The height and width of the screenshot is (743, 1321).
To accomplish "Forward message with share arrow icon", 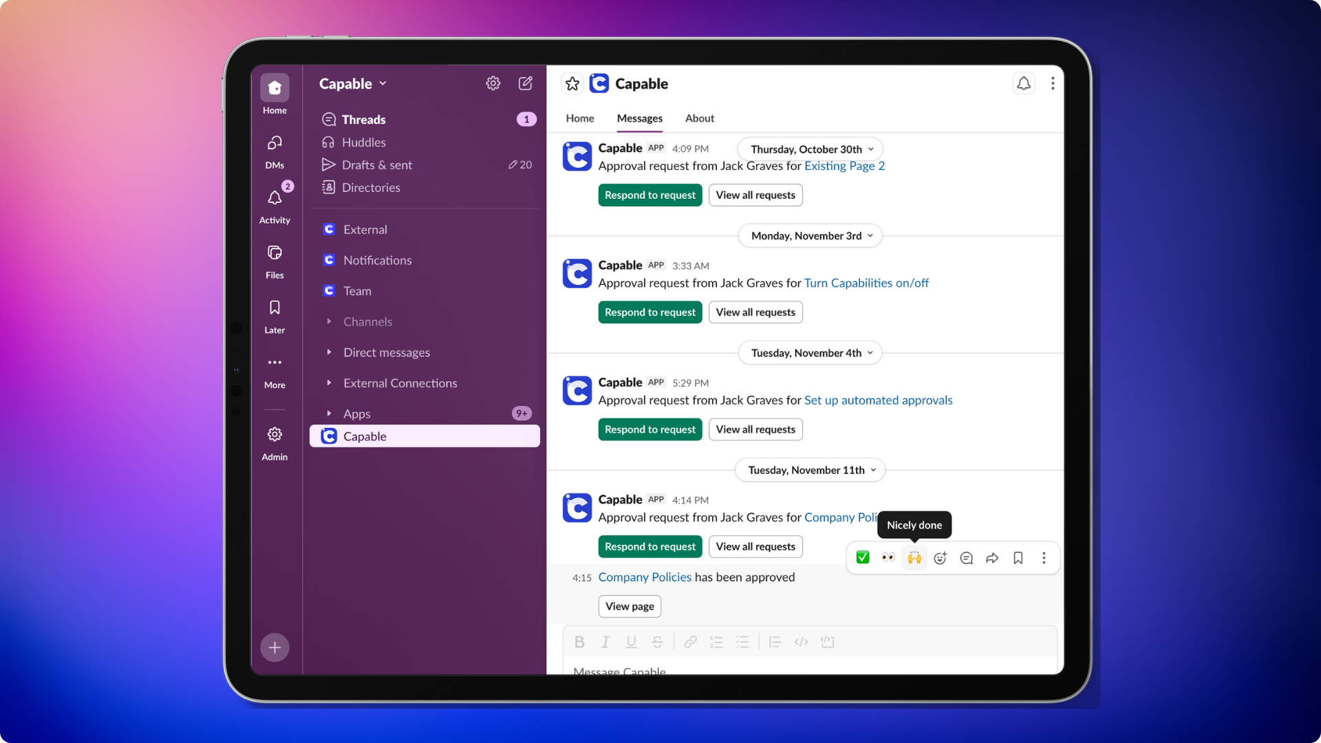I will point(992,558).
